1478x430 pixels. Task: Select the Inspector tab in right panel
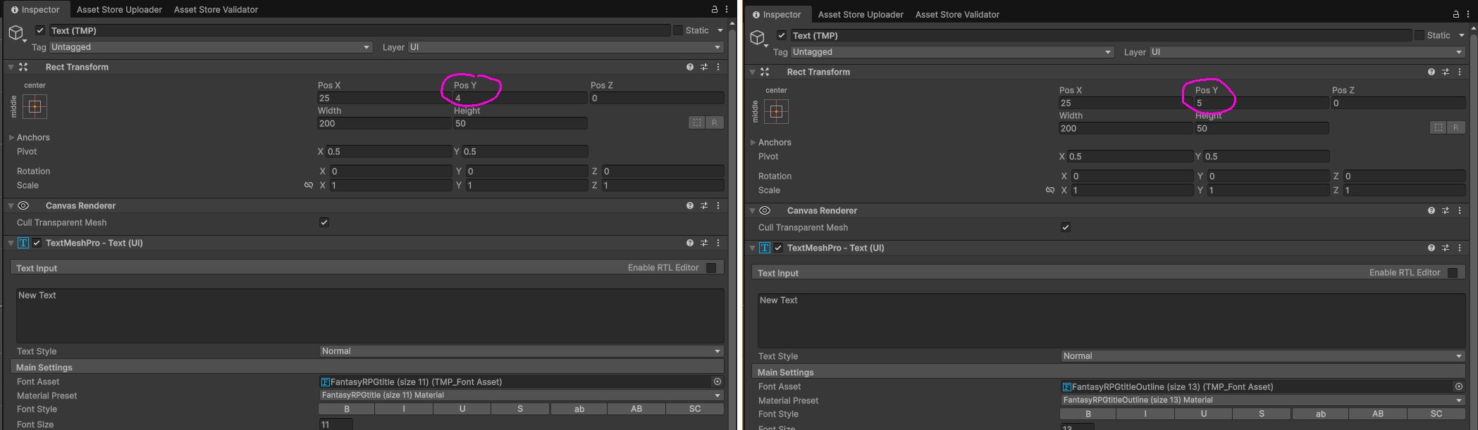(x=777, y=14)
